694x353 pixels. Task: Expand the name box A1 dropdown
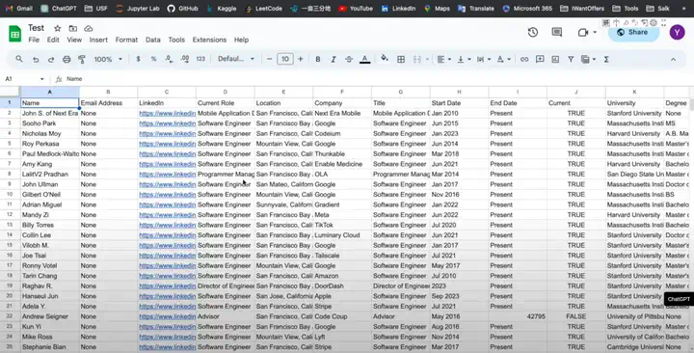click(42, 79)
